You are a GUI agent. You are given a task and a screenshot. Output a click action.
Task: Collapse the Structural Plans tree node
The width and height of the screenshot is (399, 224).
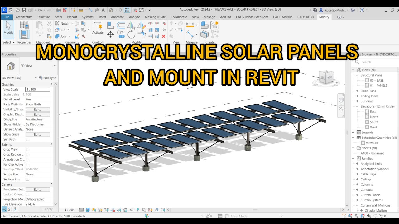pyautogui.click(x=357, y=75)
